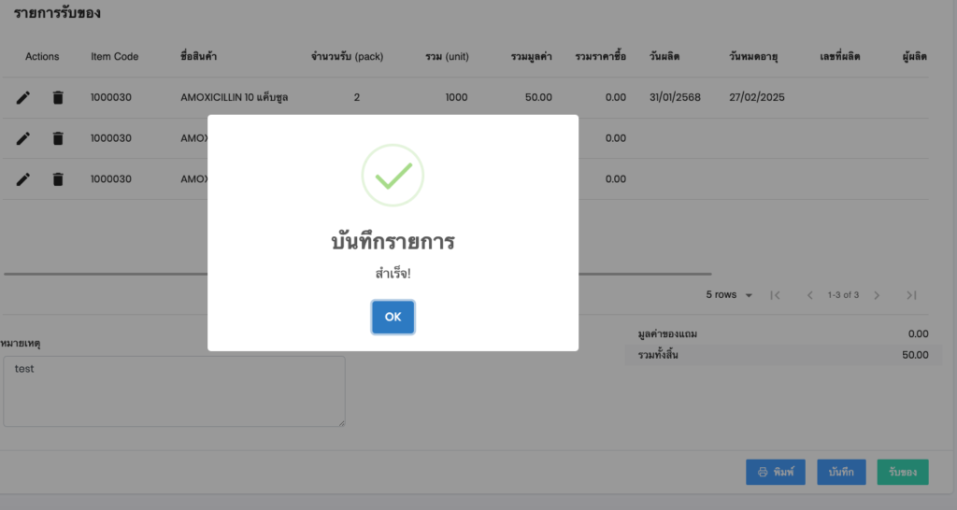Screen dimensions: 957x510
Task: Edit the first AMOXICILLIN row with pencil icon
Action: coord(23,97)
